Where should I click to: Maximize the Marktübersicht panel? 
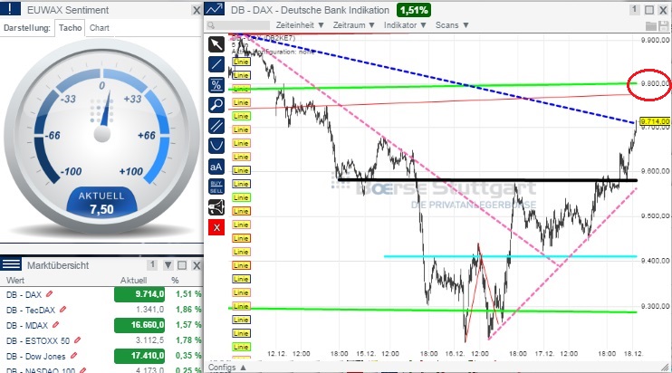tap(182, 265)
